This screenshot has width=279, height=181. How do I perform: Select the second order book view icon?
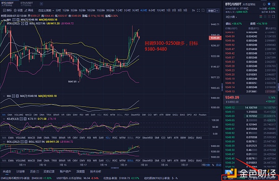pos(265,17)
